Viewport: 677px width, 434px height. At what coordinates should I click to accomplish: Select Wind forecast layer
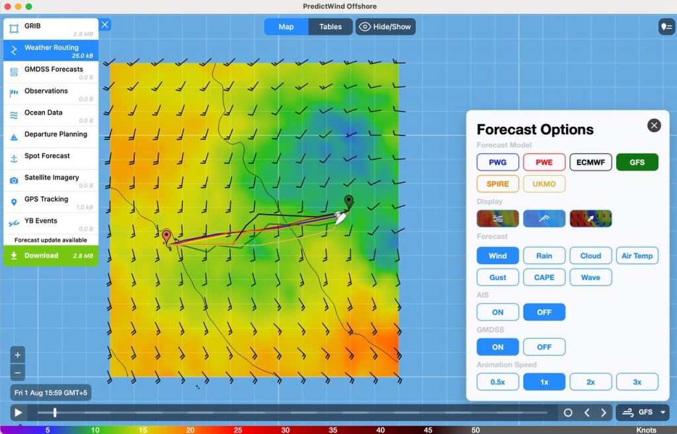pyautogui.click(x=497, y=256)
